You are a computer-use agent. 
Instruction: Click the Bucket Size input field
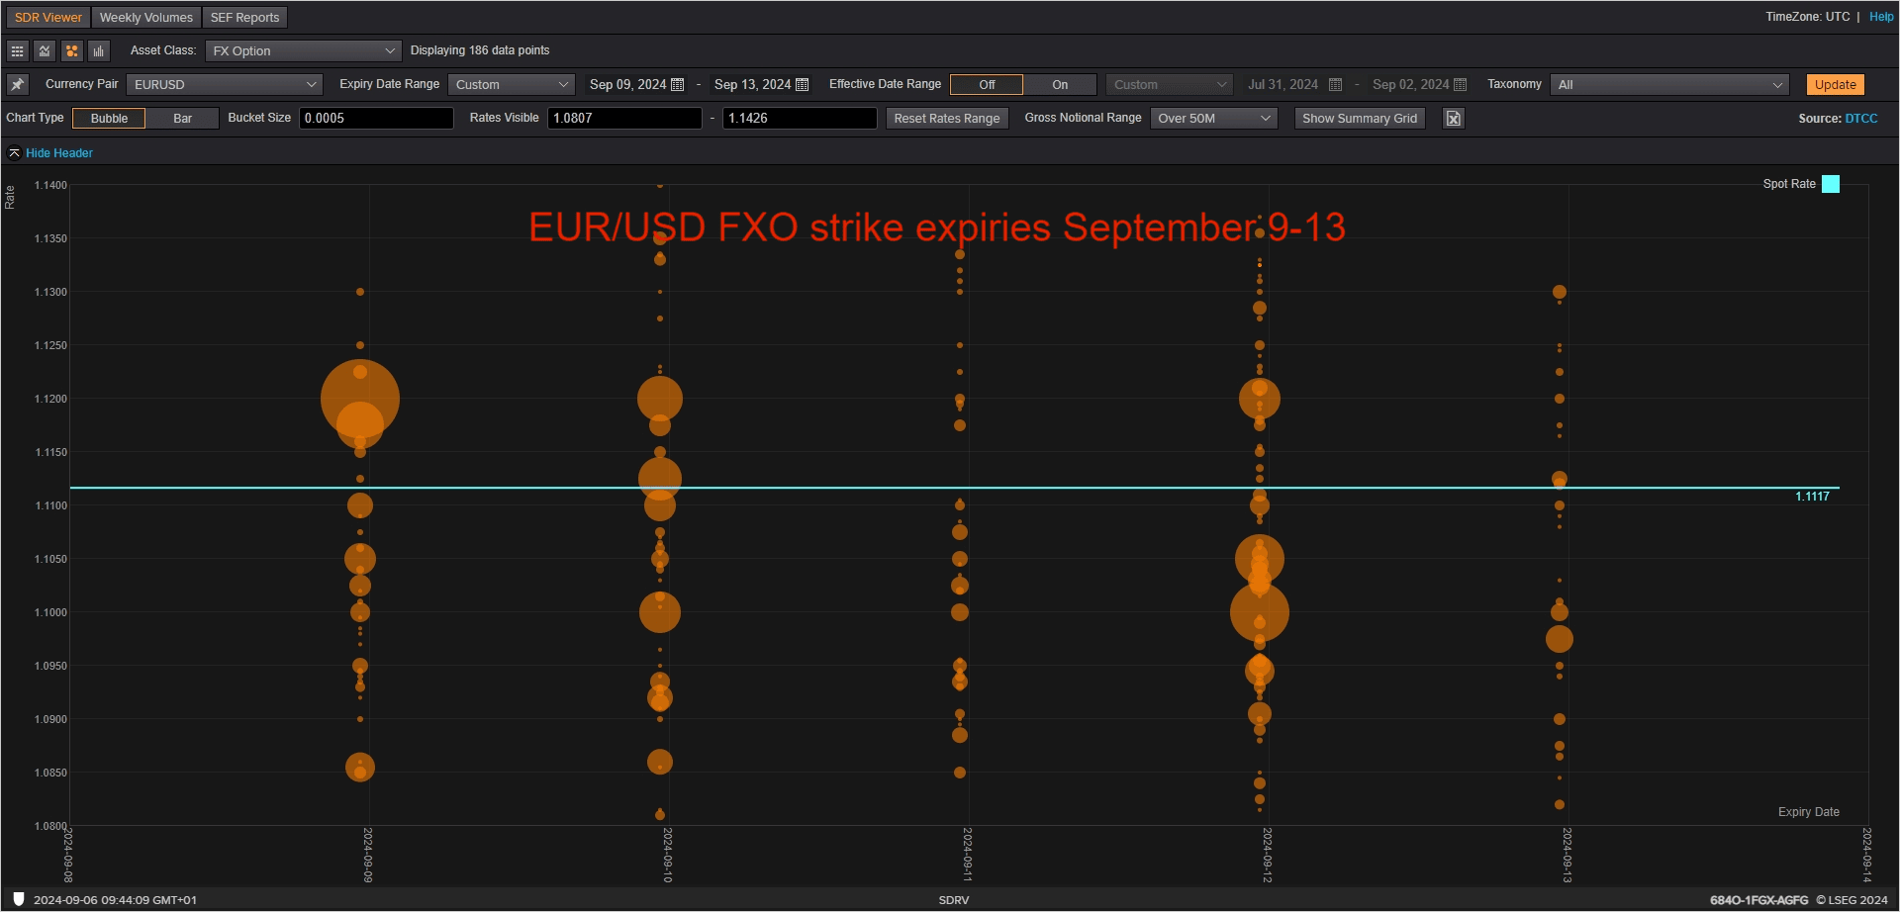(x=376, y=119)
